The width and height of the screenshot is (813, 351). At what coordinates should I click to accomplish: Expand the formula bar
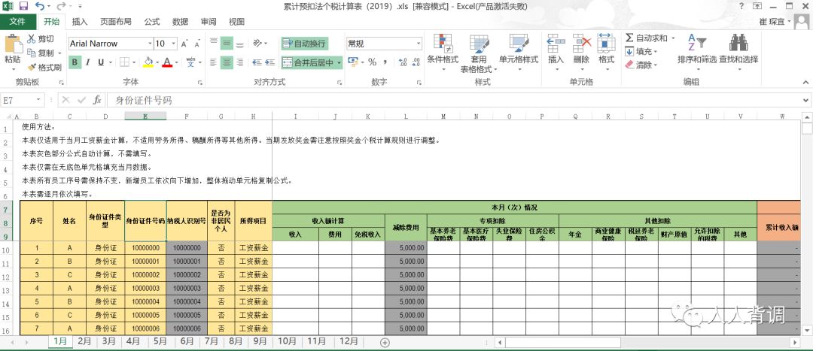[x=805, y=100]
